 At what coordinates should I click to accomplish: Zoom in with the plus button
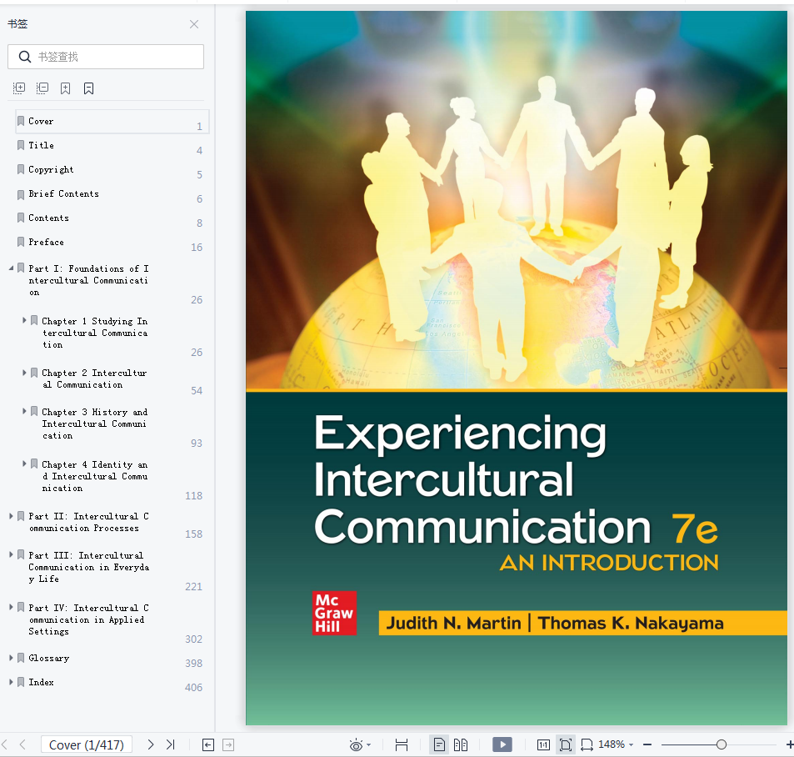(790, 744)
